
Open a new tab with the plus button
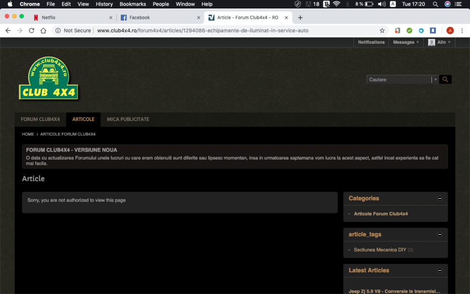coord(300,17)
